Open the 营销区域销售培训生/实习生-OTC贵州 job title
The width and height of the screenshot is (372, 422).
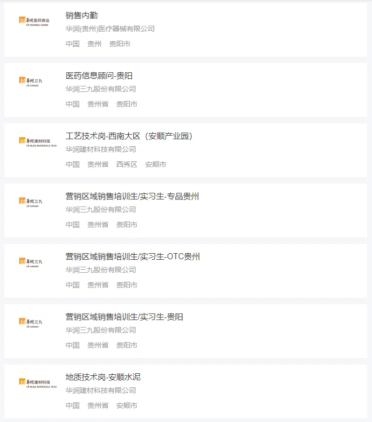[133, 257]
